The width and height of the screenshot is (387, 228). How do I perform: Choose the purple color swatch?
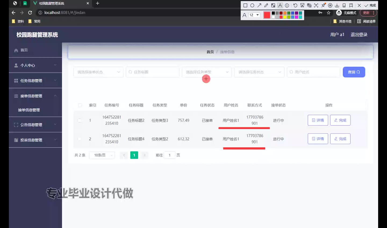pyautogui.click(x=296, y=13)
